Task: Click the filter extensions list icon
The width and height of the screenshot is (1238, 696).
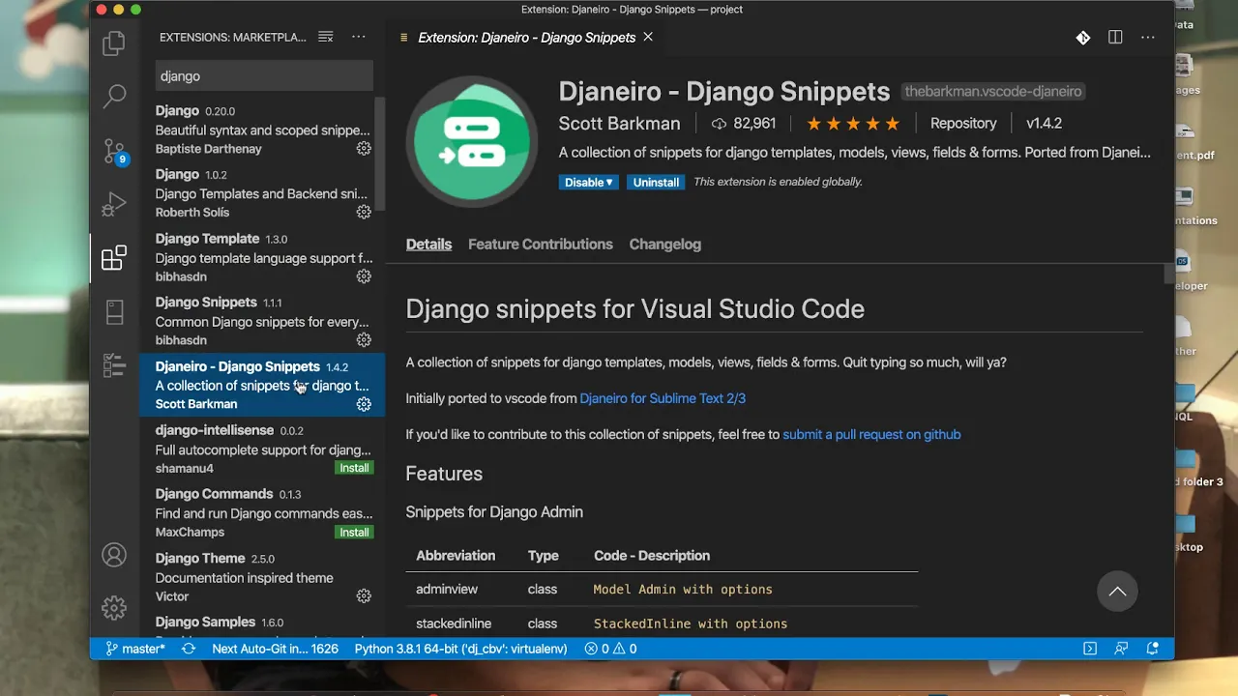Action: (326, 37)
